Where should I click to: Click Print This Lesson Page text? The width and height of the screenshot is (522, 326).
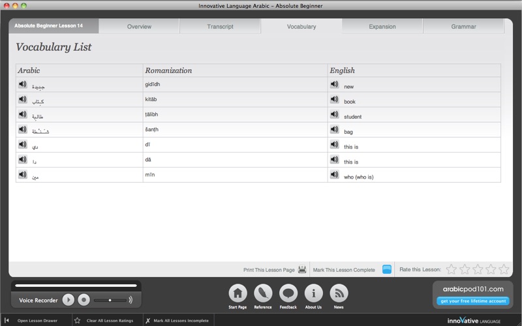[x=269, y=270]
